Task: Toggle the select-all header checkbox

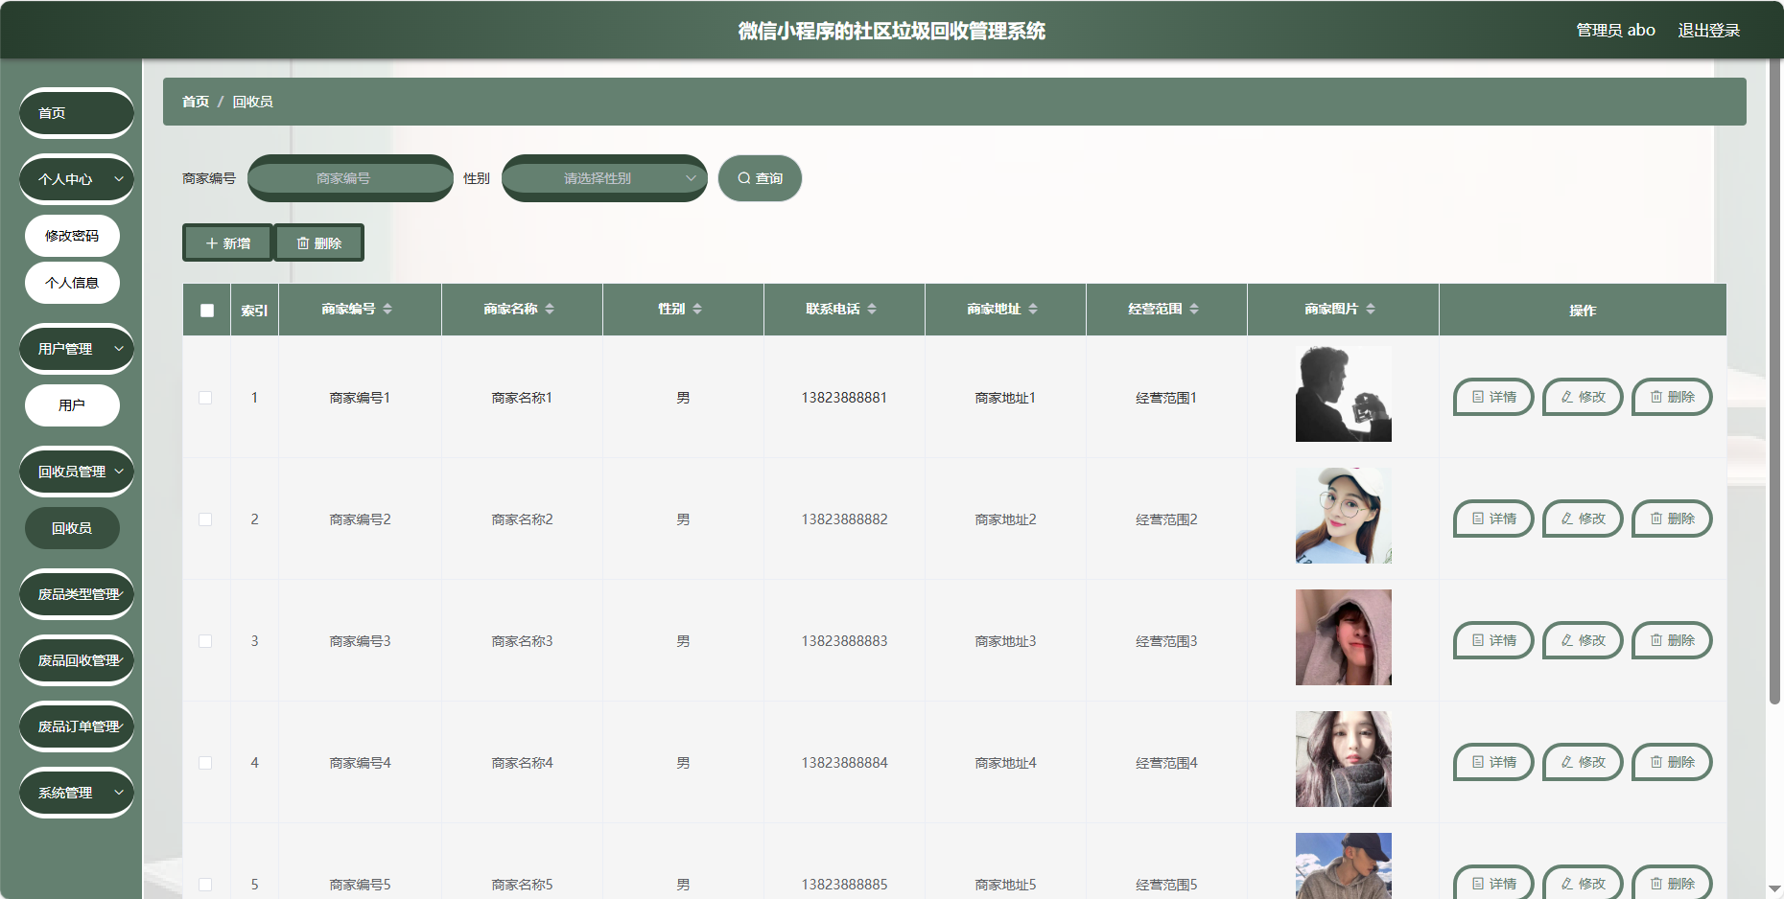Action: 207,311
